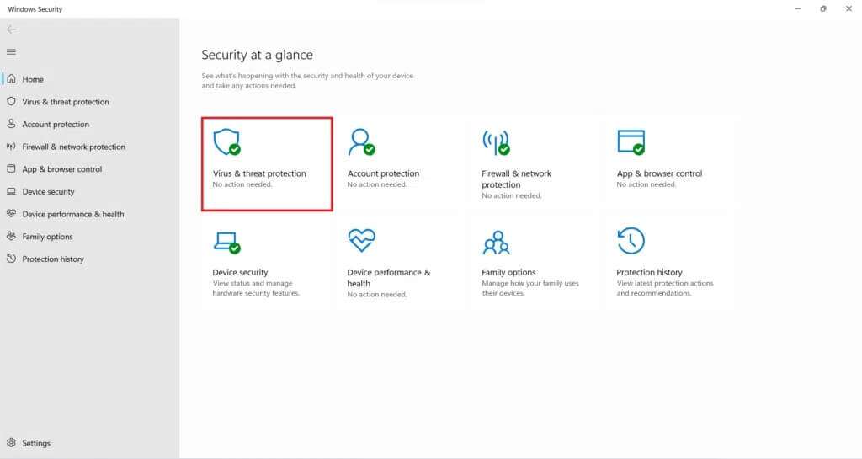Close the Windows Security window
The height and width of the screenshot is (459, 862).
tap(849, 8)
